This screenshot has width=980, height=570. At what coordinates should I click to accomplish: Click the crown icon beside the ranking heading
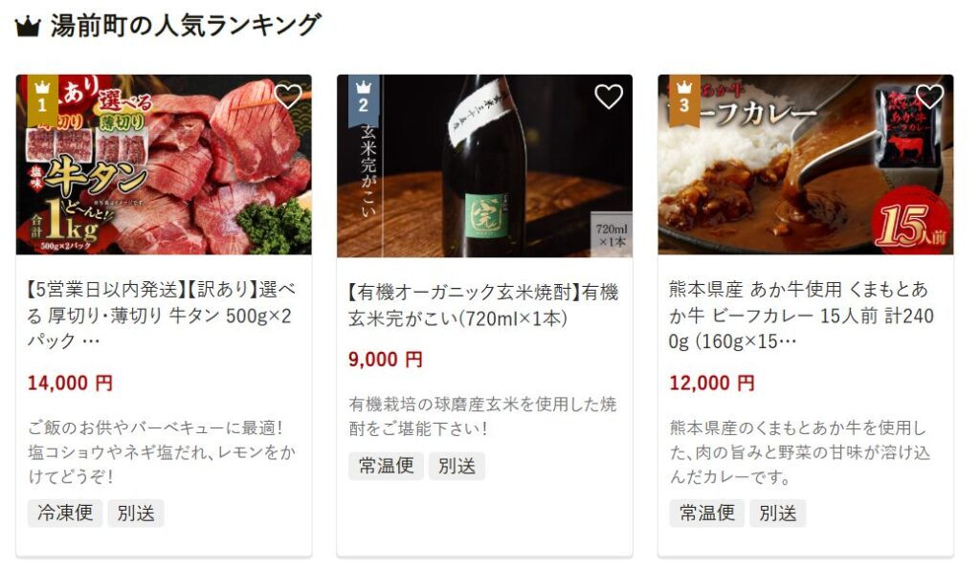pos(28,27)
